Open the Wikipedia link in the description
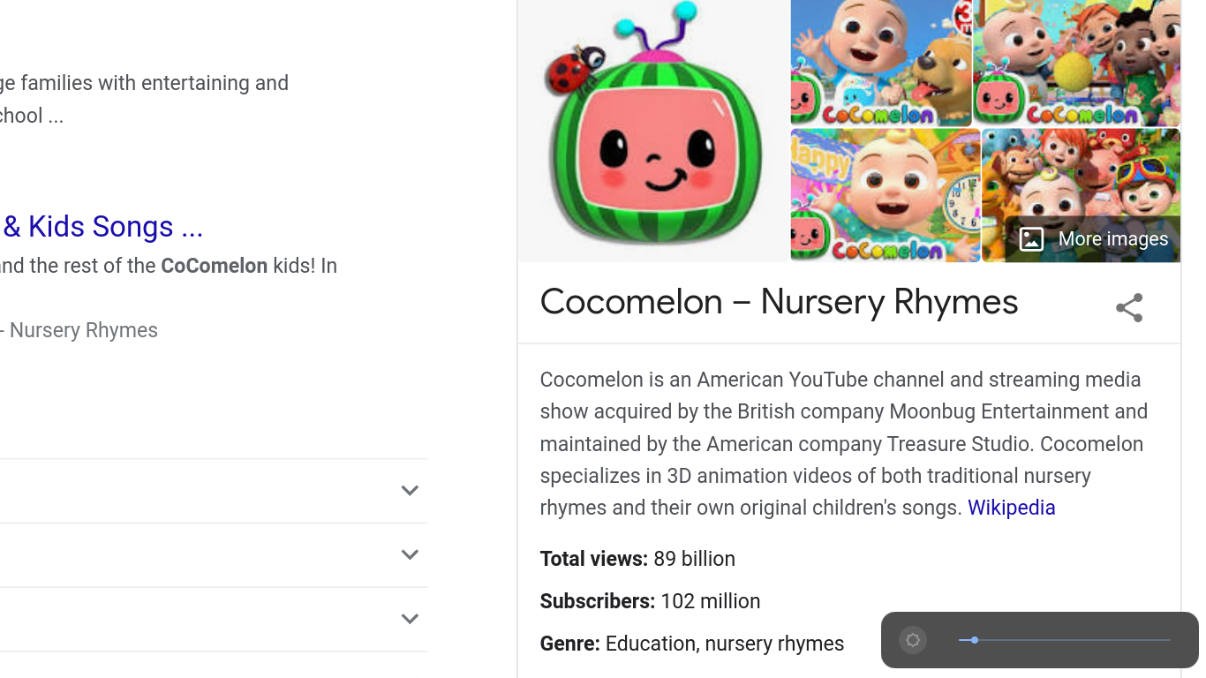Screen dimensions: 1206x678 (x=1011, y=508)
